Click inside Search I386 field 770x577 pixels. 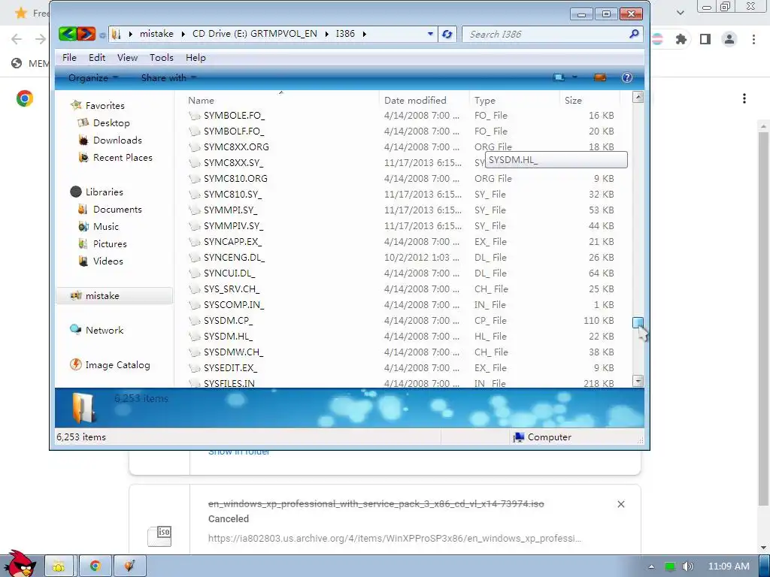pyautogui.click(x=545, y=35)
